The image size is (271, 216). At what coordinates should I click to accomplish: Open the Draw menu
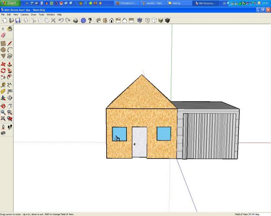33,14
